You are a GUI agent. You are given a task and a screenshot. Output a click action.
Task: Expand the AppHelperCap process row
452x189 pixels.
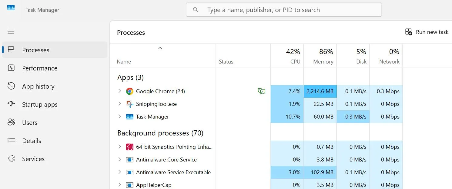(x=120, y=185)
